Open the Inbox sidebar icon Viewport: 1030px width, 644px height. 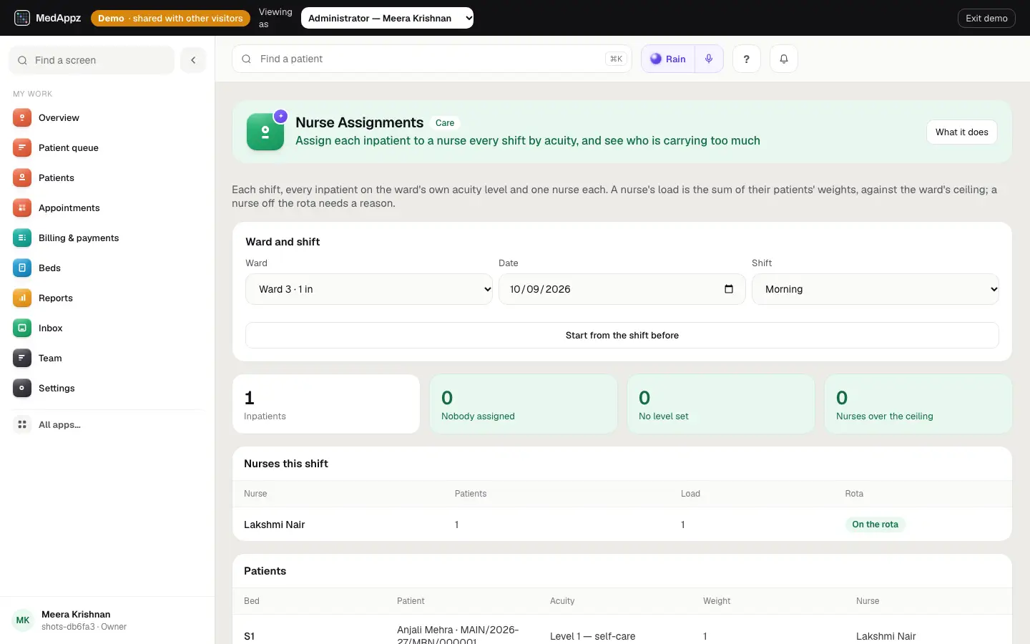click(x=22, y=328)
